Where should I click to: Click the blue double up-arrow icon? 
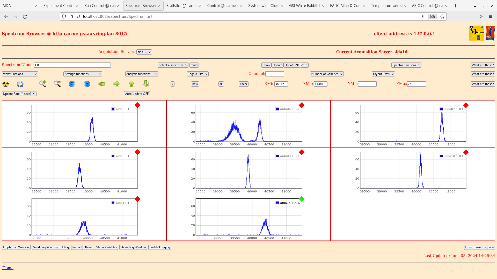87,84
